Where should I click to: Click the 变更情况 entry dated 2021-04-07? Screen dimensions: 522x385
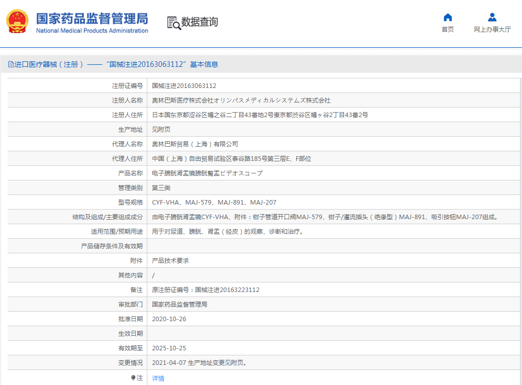(x=199, y=363)
